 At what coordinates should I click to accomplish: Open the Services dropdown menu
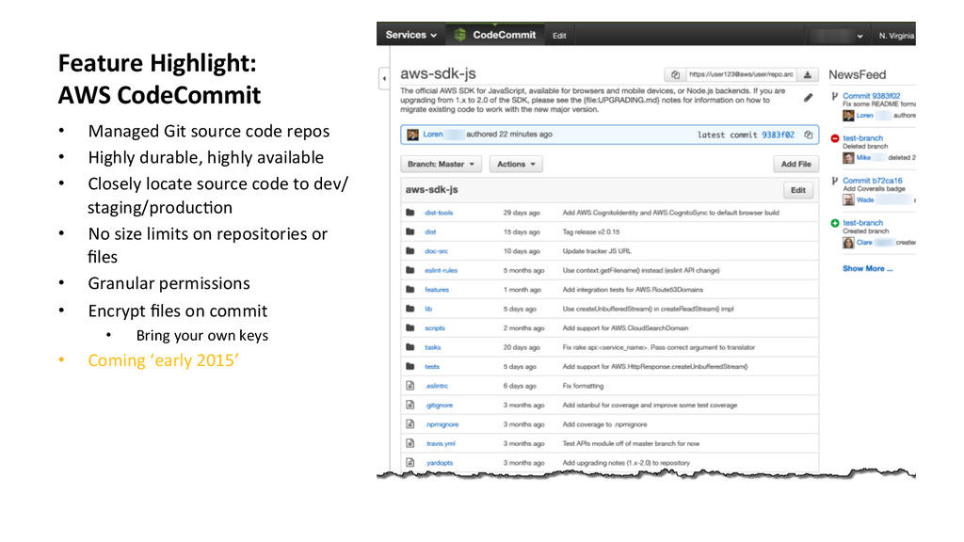[x=410, y=35]
